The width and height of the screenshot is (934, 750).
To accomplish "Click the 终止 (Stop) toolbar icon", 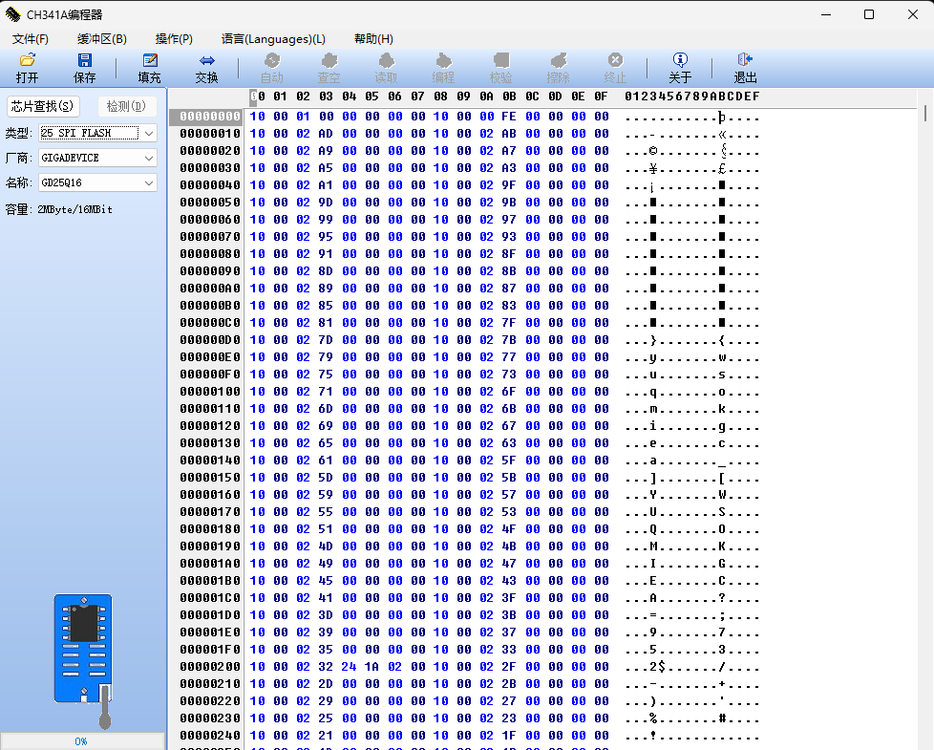I will click(x=615, y=67).
